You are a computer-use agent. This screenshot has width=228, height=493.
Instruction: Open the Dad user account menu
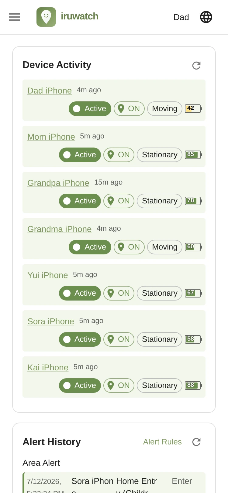point(181,17)
